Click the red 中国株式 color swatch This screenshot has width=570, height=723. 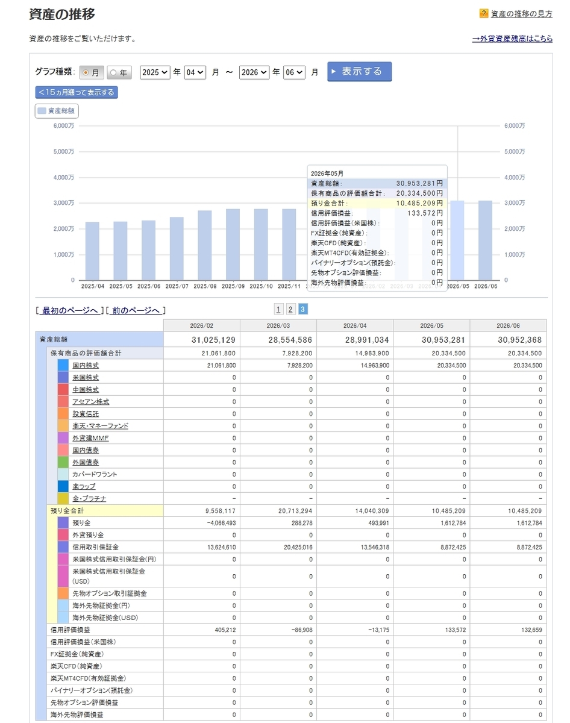pos(63,389)
